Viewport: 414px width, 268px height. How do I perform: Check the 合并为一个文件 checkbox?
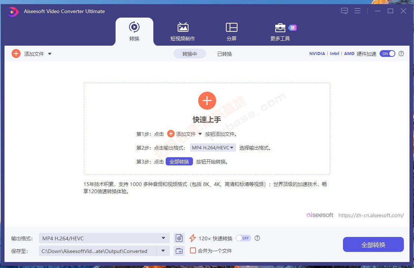pyautogui.click(x=193, y=250)
